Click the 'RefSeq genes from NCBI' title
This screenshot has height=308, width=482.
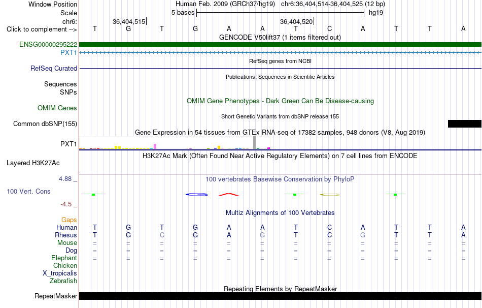coord(280,61)
